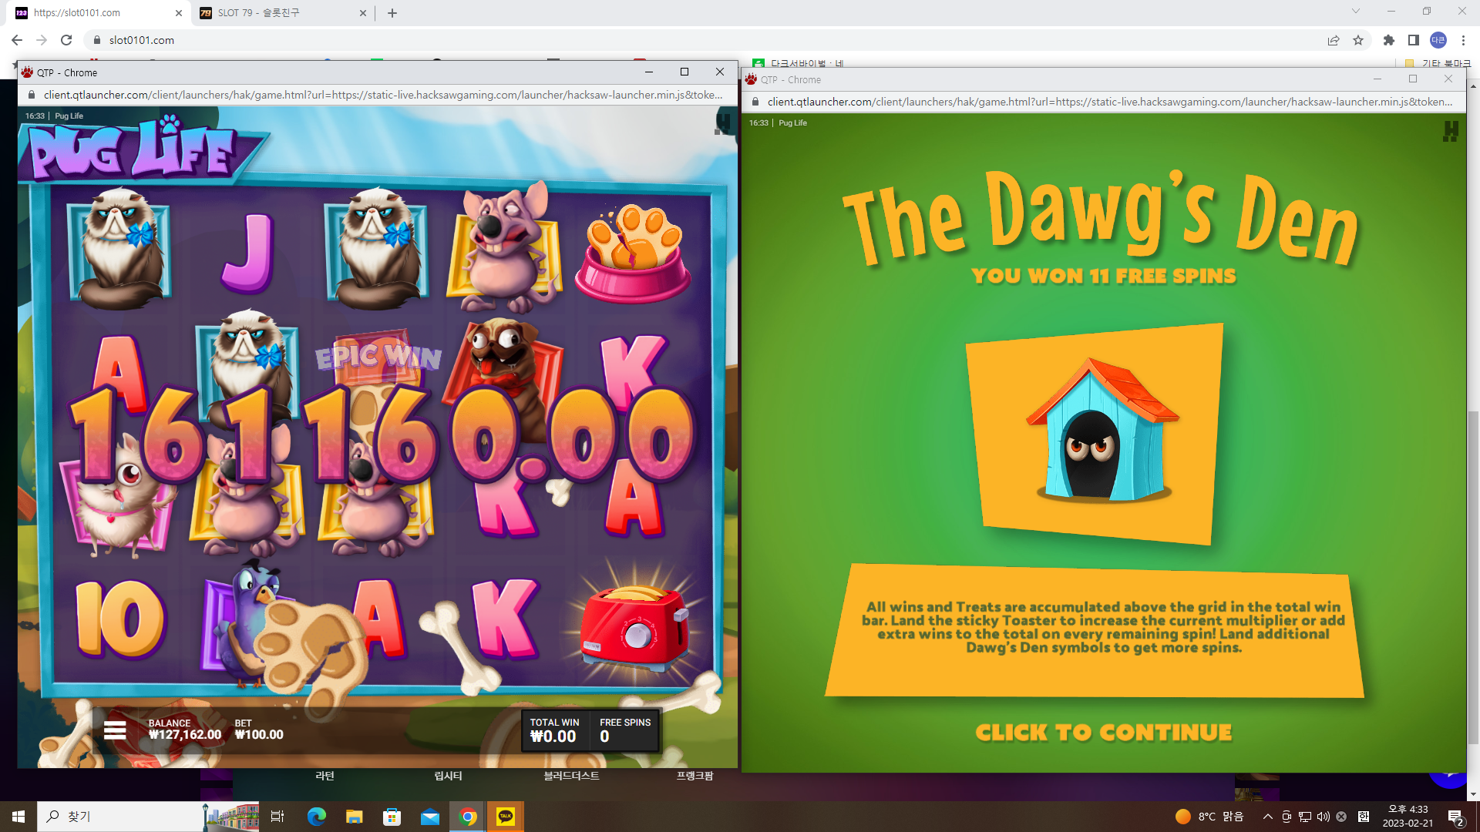Expand the hidden system tray icons
The width and height of the screenshot is (1480, 832).
(x=1267, y=817)
